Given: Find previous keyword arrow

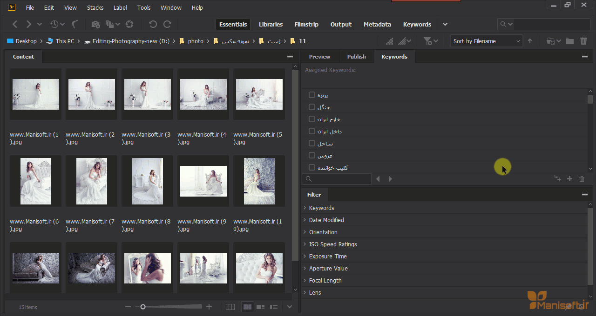Looking at the screenshot, I should click(378, 179).
